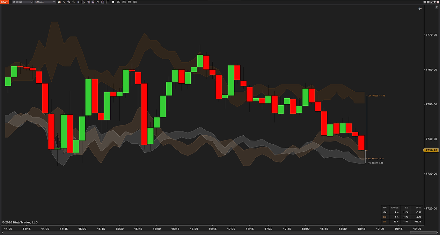Choose the stacked four-panel layout icon
Viewport: 440px width, 235px height.
click(124, 2)
